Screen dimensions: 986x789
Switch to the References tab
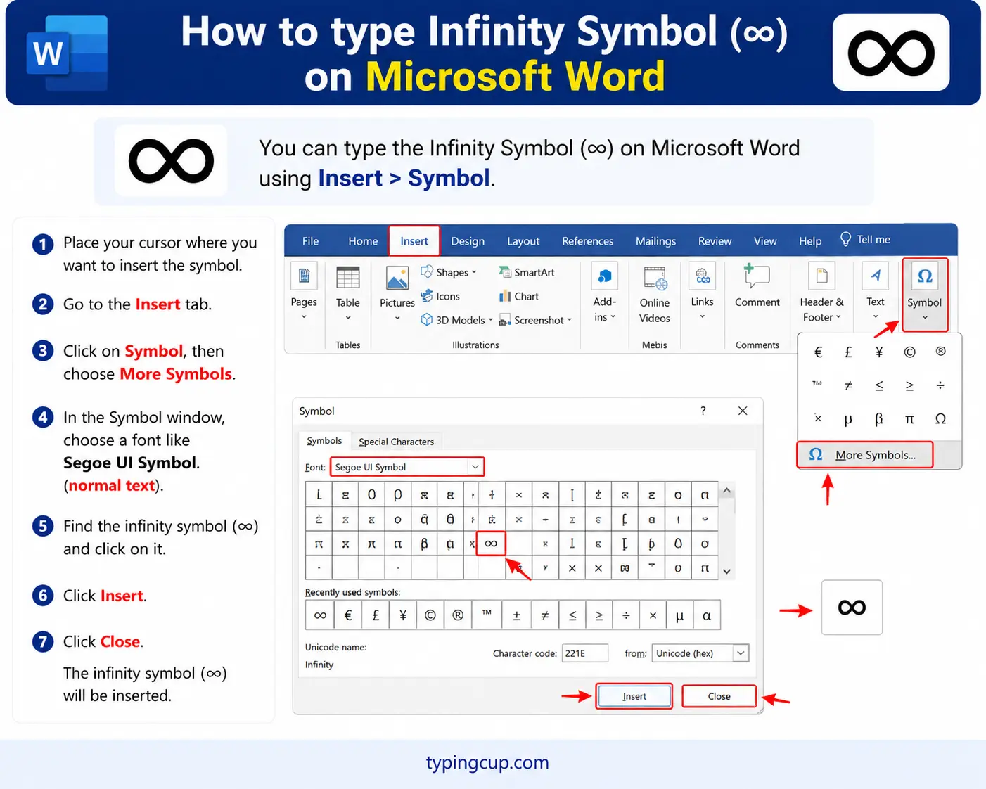coord(587,241)
